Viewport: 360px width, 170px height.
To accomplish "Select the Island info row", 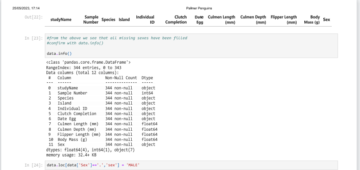I will tap(102, 103).
